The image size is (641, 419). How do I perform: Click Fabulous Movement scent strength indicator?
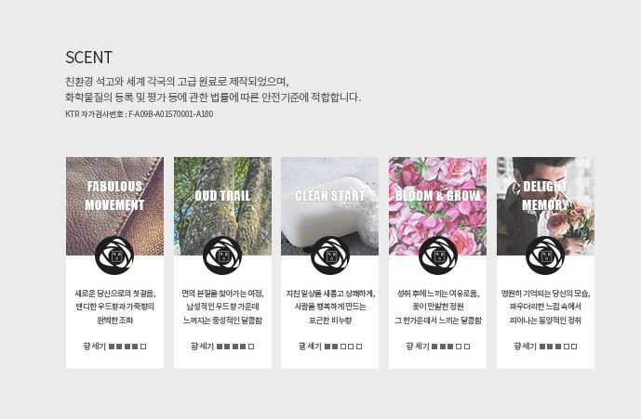[x=114, y=347]
